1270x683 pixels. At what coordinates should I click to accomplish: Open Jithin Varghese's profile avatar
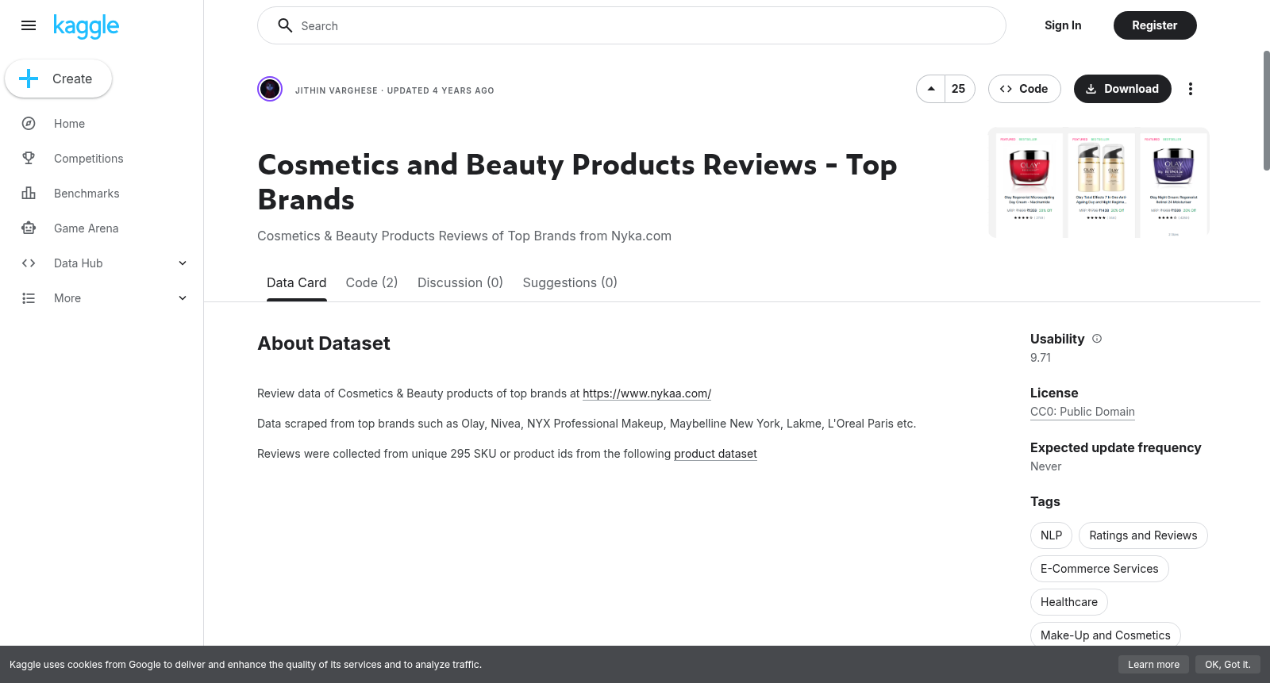point(270,89)
